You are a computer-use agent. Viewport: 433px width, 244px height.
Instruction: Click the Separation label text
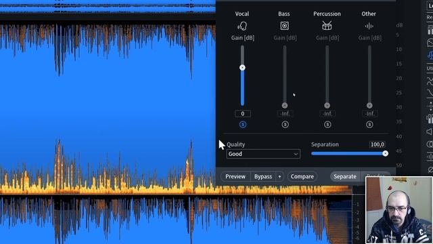click(x=325, y=144)
